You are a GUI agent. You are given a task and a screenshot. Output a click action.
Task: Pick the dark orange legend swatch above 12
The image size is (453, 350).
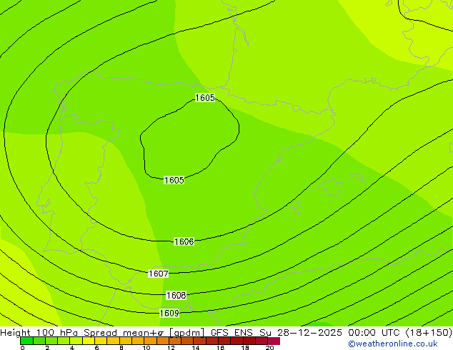point(175,341)
